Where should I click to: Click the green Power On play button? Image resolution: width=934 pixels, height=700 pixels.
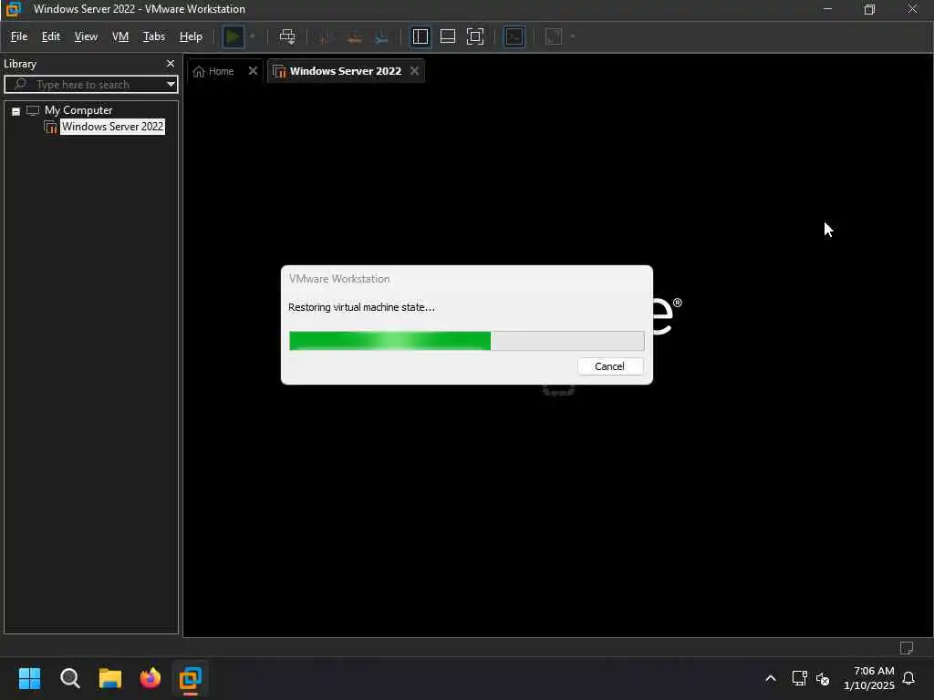point(233,36)
